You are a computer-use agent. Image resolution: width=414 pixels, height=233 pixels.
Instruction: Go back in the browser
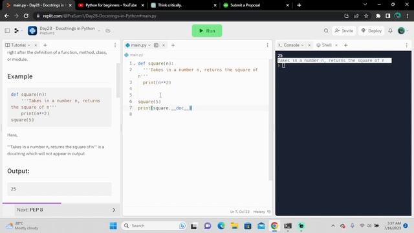coord(6,16)
